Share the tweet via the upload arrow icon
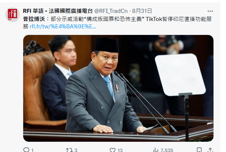The width and height of the screenshot is (226, 152). [210, 150]
